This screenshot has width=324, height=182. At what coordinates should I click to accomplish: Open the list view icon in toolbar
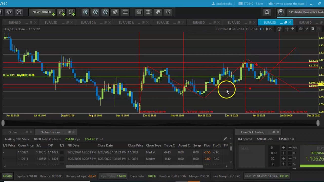click(x=125, y=12)
